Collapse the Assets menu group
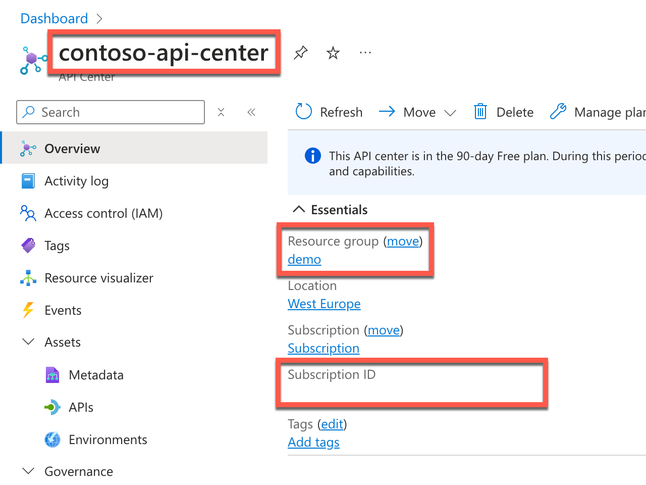Screen dimensions: 646x485 [x=29, y=342]
